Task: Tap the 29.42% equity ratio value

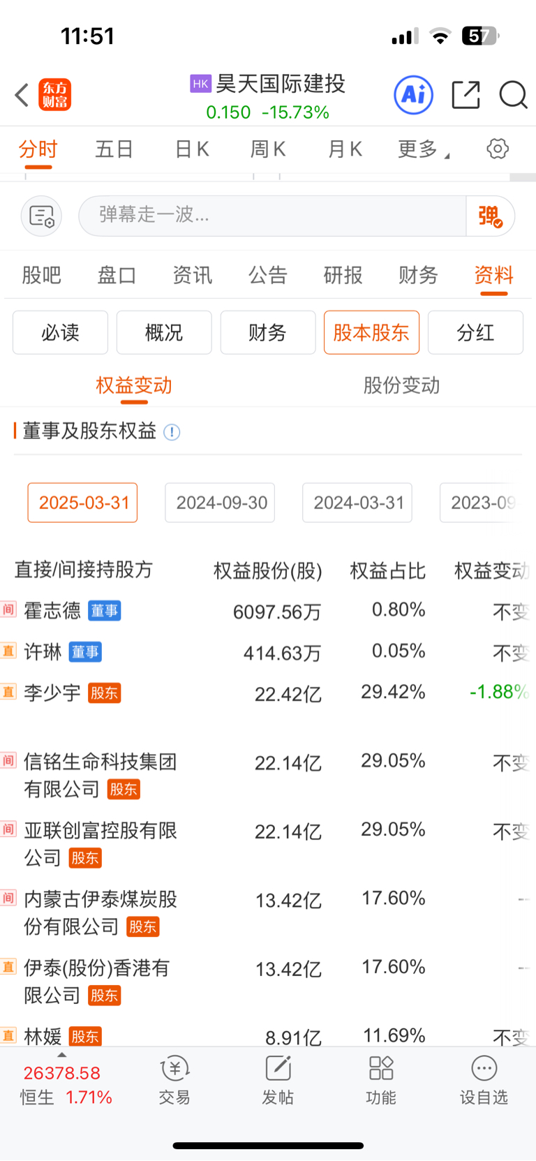Action: 393,692
